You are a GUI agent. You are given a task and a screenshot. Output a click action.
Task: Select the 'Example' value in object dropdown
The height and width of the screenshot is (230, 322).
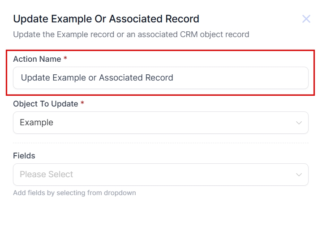click(x=36, y=123)
